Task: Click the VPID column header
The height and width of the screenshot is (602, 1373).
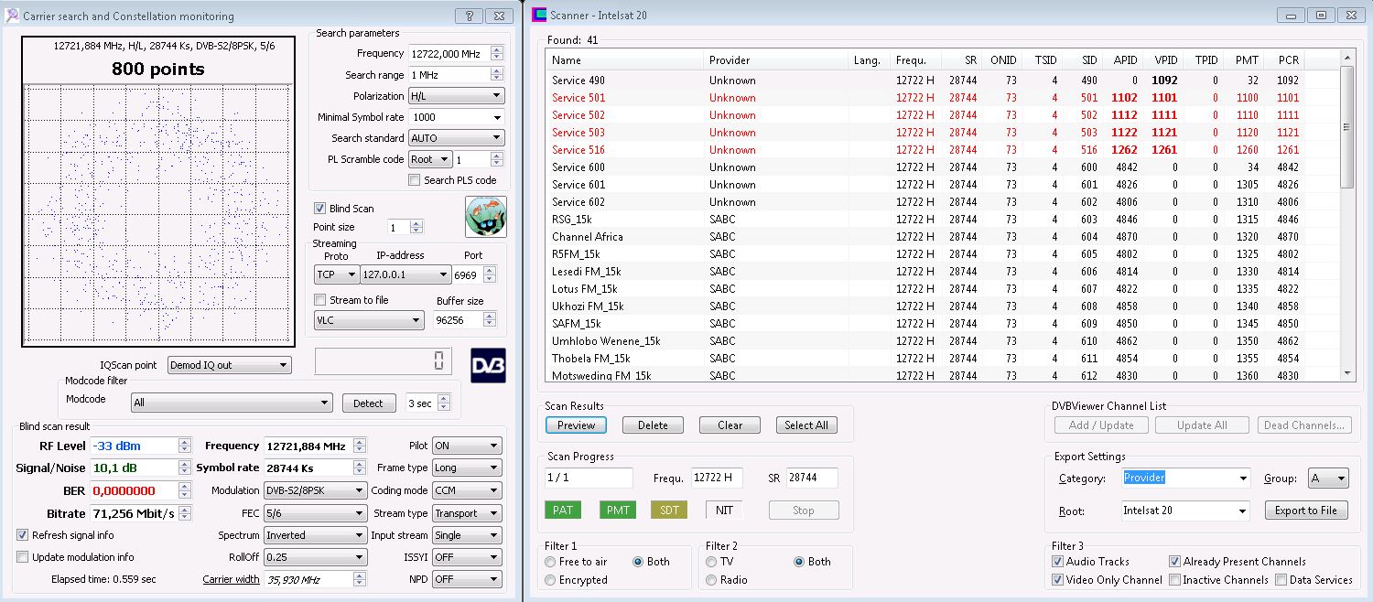Action: point(1163,60)
